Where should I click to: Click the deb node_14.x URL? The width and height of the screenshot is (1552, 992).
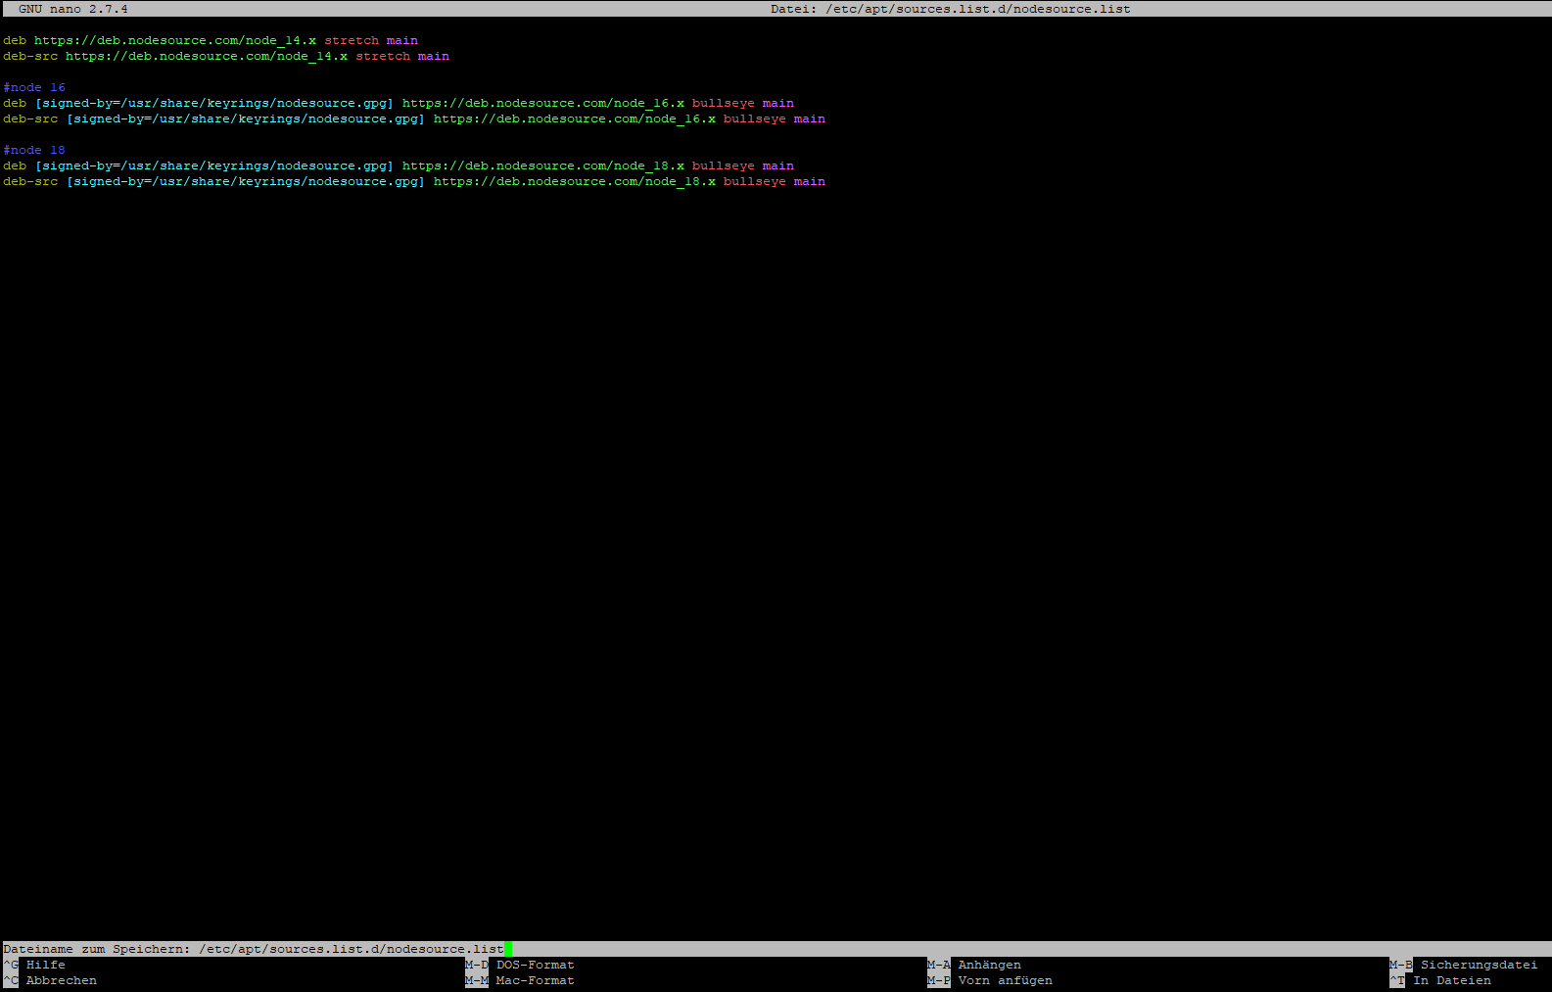point(175,40)
